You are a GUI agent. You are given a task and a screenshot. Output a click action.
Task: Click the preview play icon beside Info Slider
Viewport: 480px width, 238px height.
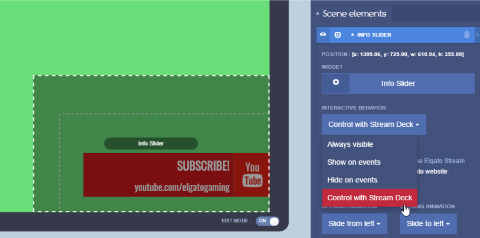point(337,35)
